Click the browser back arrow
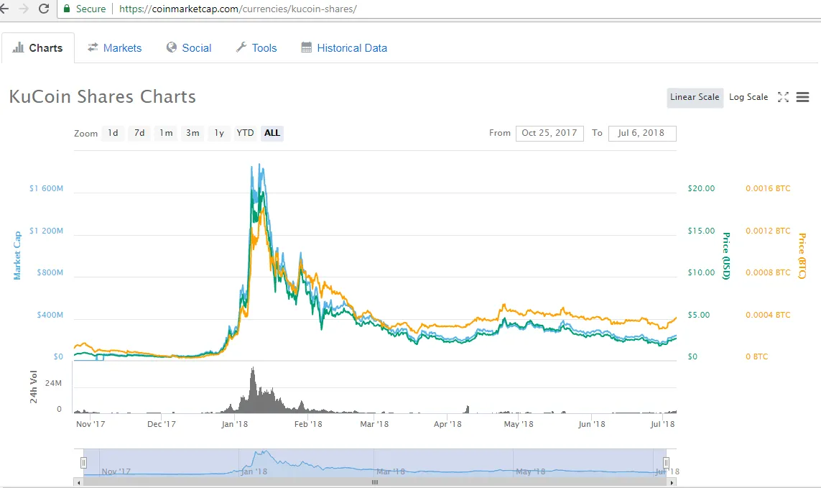The width and height of the screenshot is (821, 488). pyautogui.click(x=4, y=9)
